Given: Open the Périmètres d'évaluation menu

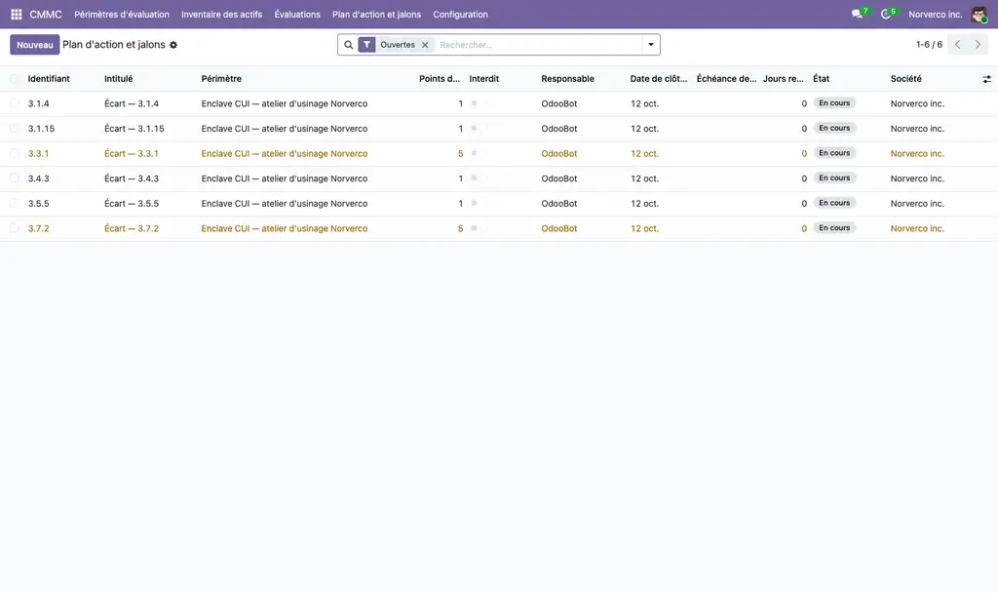Looking at the screenshot, I should [122, 14].
